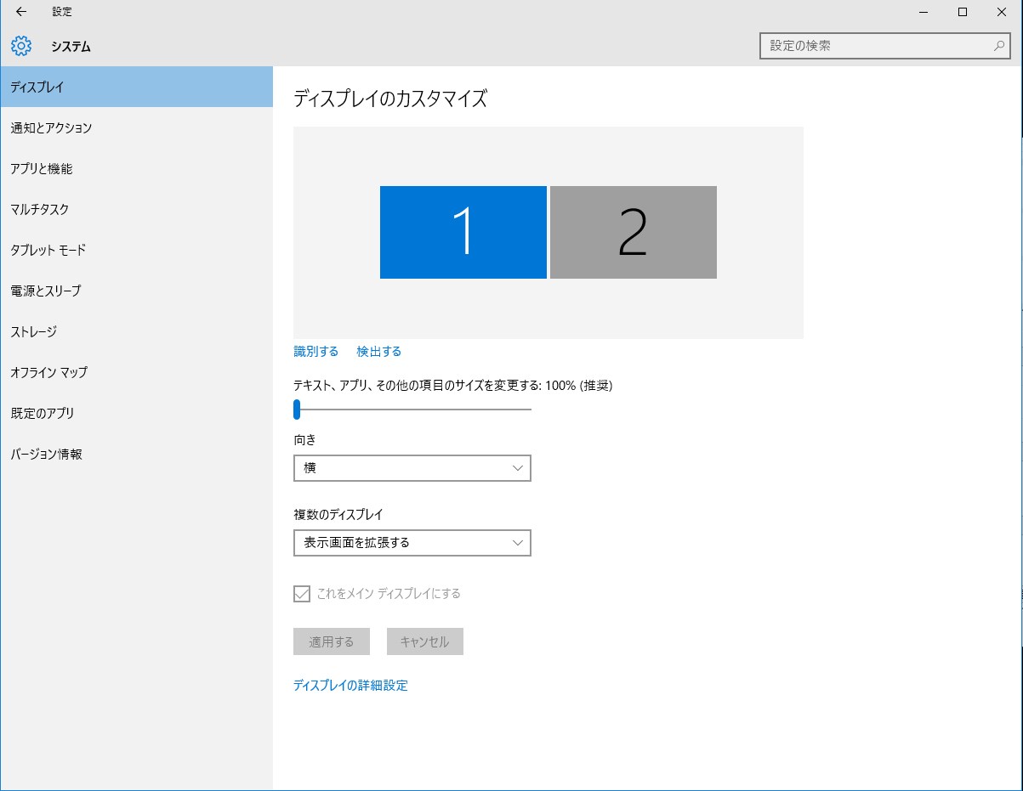Click the 設定の検索 search field
This screenshot has height=791, width=1023.
pos(876,46)
